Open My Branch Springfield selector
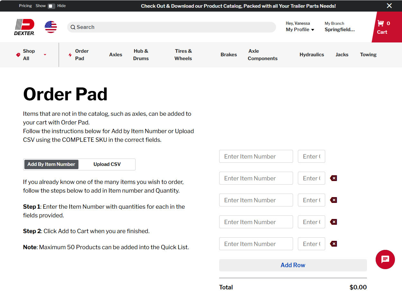The height and width of the screenshot is (291, 402). [340, 27]
